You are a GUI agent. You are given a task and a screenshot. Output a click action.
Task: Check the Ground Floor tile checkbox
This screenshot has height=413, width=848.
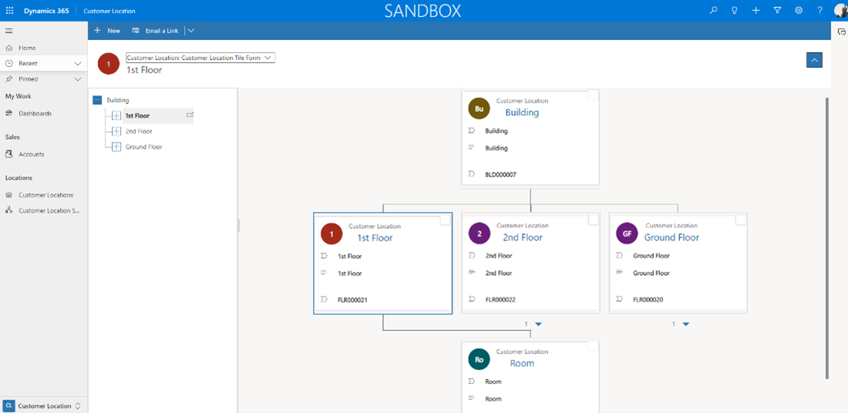tap(741, 220)
